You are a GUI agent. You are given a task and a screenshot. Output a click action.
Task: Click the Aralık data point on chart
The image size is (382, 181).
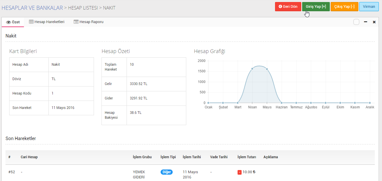pos(370,103)
